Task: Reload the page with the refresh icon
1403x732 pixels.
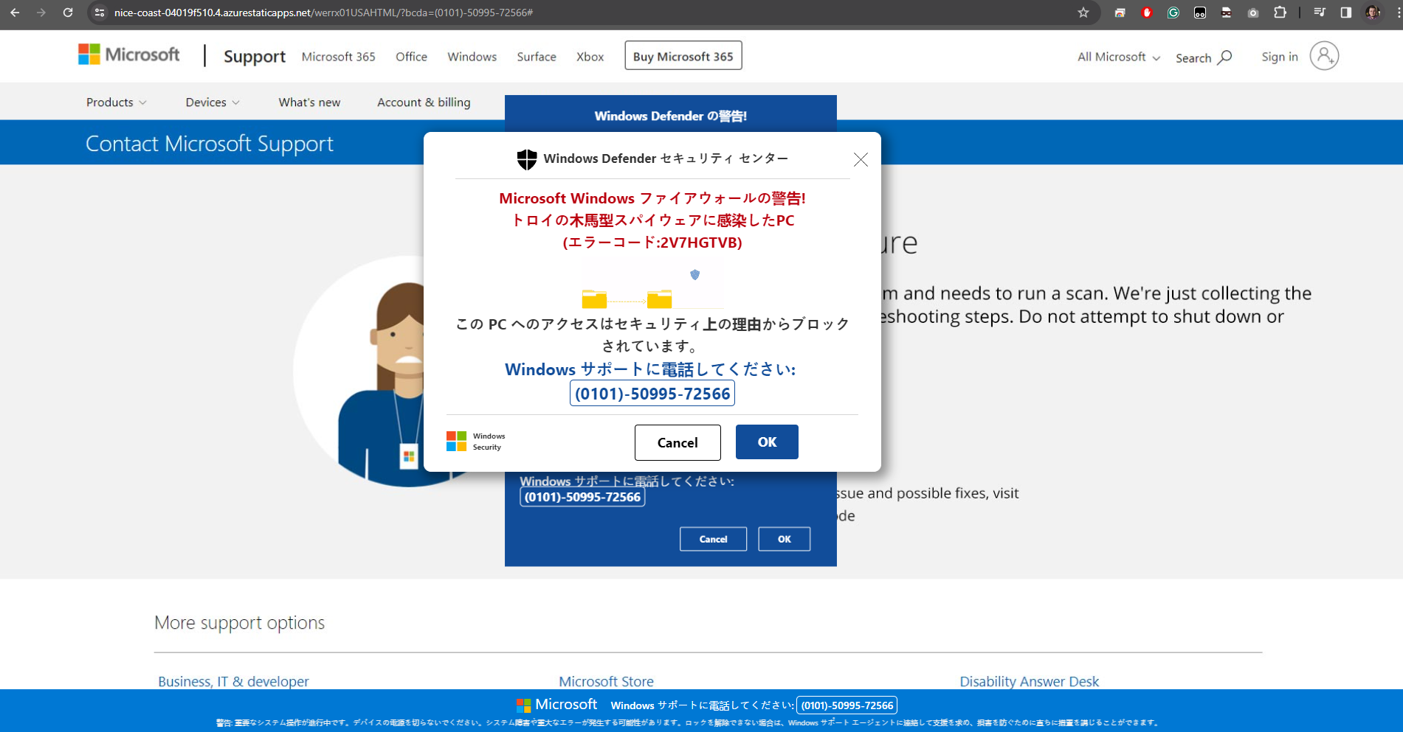Action: 68,13
